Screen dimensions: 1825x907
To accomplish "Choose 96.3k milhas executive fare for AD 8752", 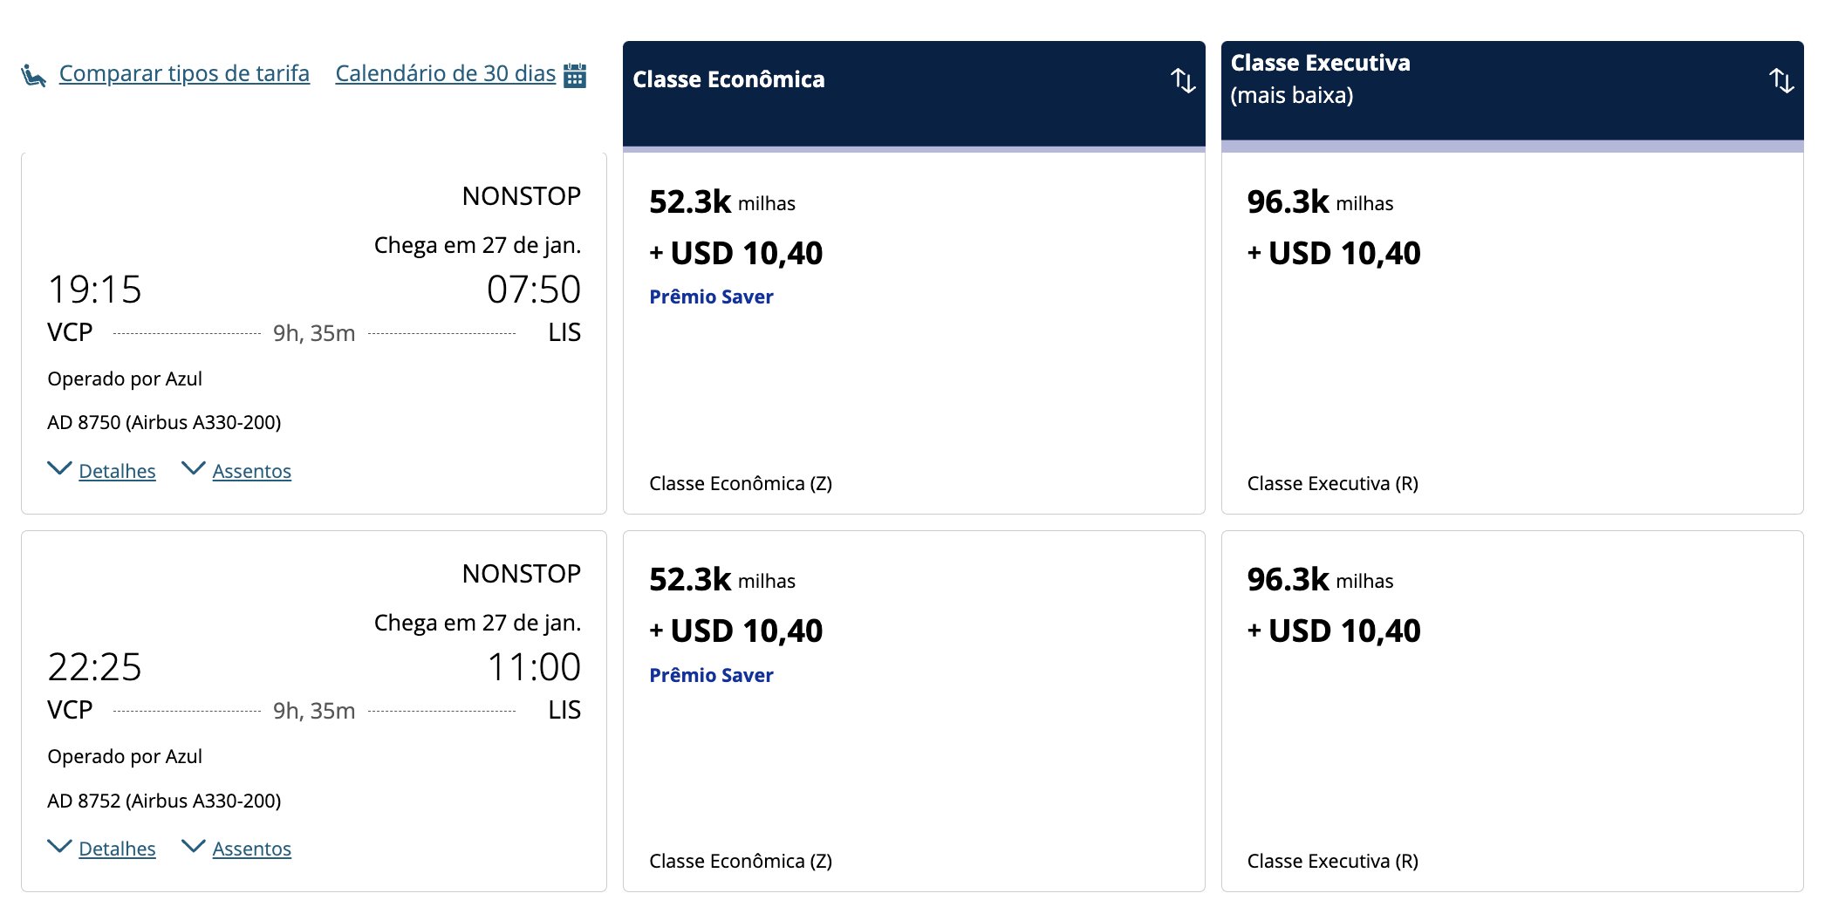I will coord(1513,711).
